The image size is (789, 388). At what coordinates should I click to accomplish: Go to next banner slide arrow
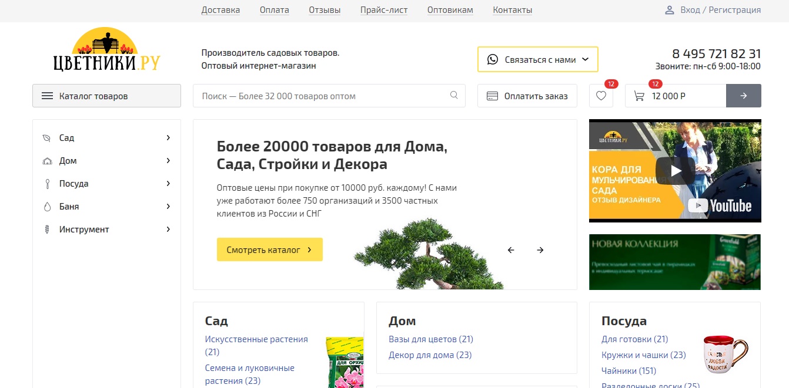540,250
